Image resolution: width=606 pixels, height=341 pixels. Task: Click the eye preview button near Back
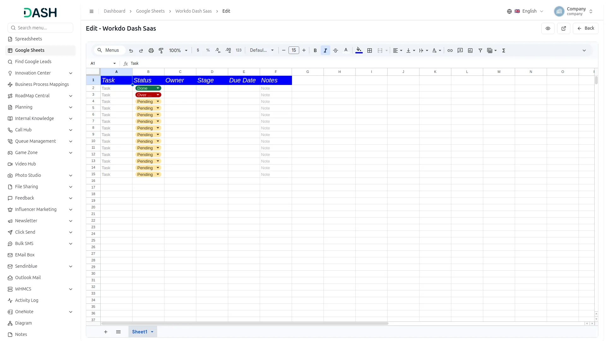548,28
